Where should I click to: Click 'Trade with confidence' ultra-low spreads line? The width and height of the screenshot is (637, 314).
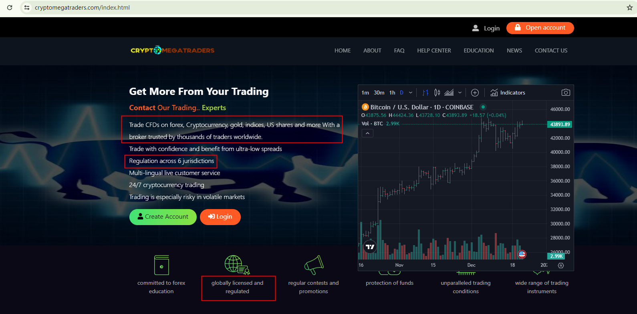point(206,149)
